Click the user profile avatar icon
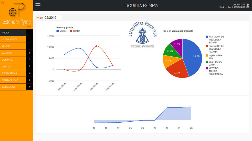The height and width of the screenshot is (141, 252). click(x=248, y=6)
